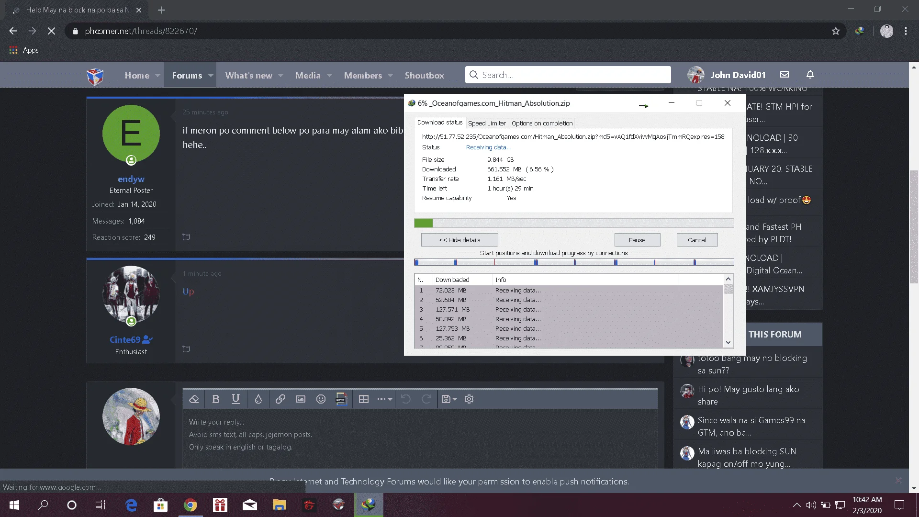The height and width of the screenshot is (517, 919).
Task: Insert an image in reply editor
Action: tap(301, 399)
